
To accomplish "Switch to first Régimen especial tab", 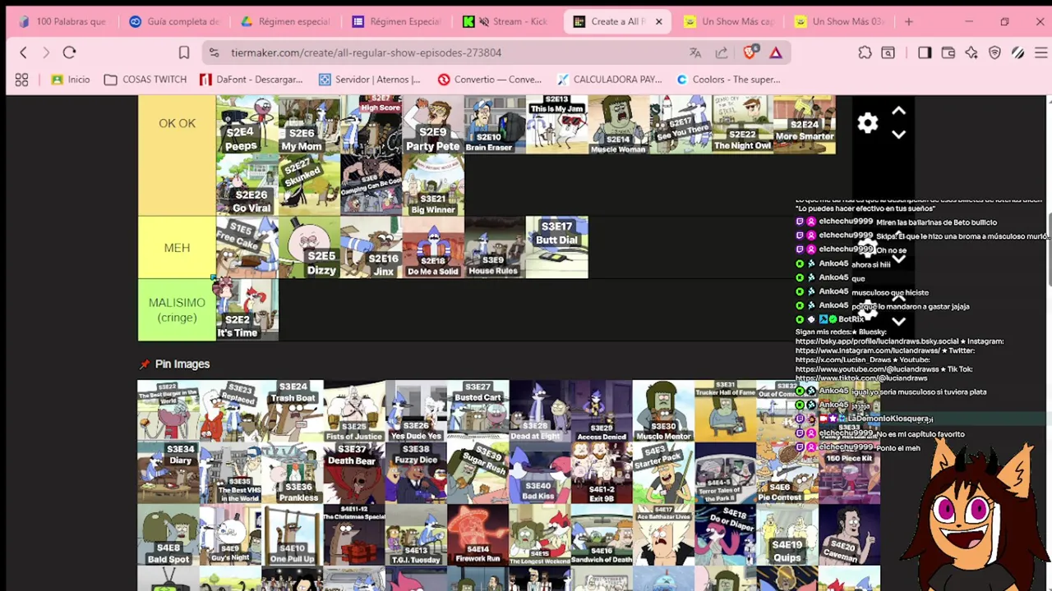I will pyautogui.click(x=285, y=21).
